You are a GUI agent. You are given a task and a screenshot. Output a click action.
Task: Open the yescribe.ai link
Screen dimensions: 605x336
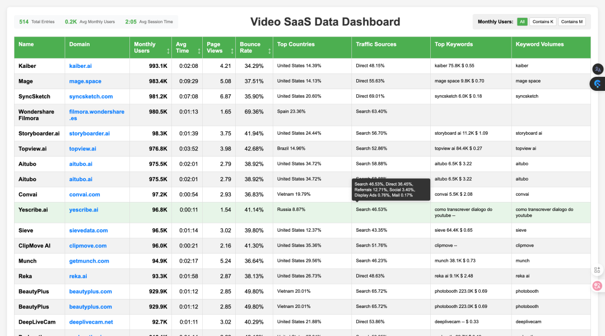(83, 210)
